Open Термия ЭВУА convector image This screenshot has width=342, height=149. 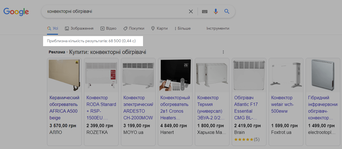pyautogui.click(x=212, y=75)
